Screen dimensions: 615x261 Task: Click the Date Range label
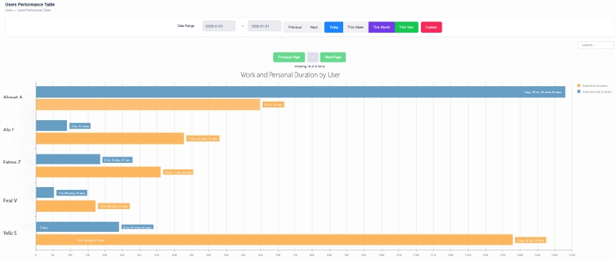186,26
